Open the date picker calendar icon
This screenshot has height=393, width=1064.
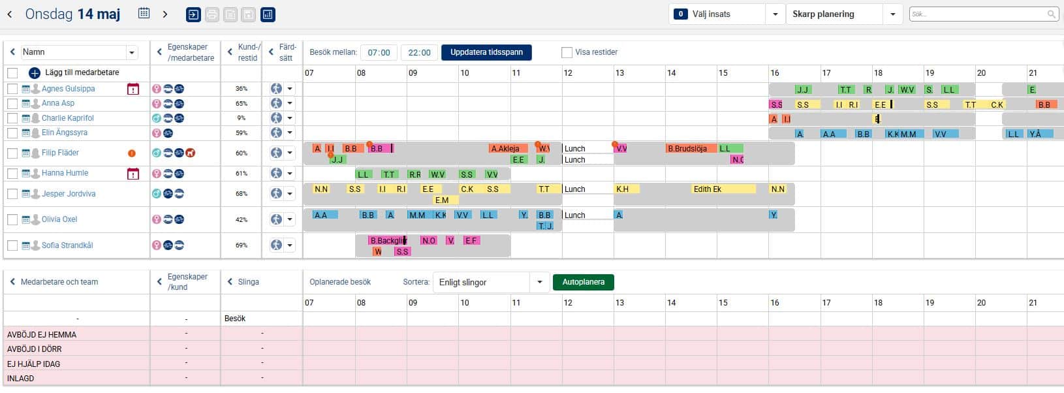coord(144,14)
